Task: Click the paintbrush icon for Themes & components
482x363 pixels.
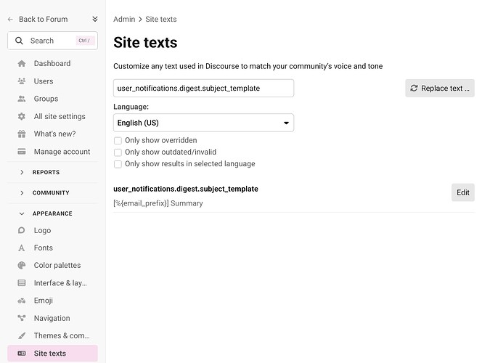Action: click(x=22, y=335)
